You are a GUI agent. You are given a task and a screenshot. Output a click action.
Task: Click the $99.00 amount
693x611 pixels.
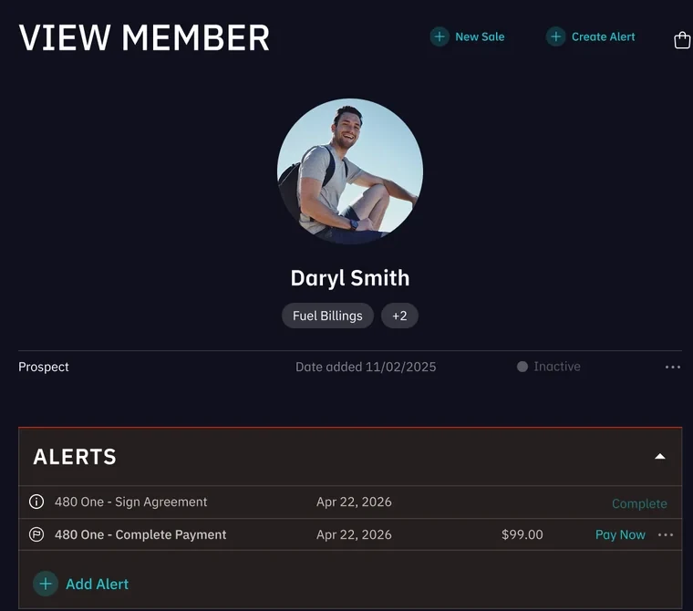coord(522,534)
